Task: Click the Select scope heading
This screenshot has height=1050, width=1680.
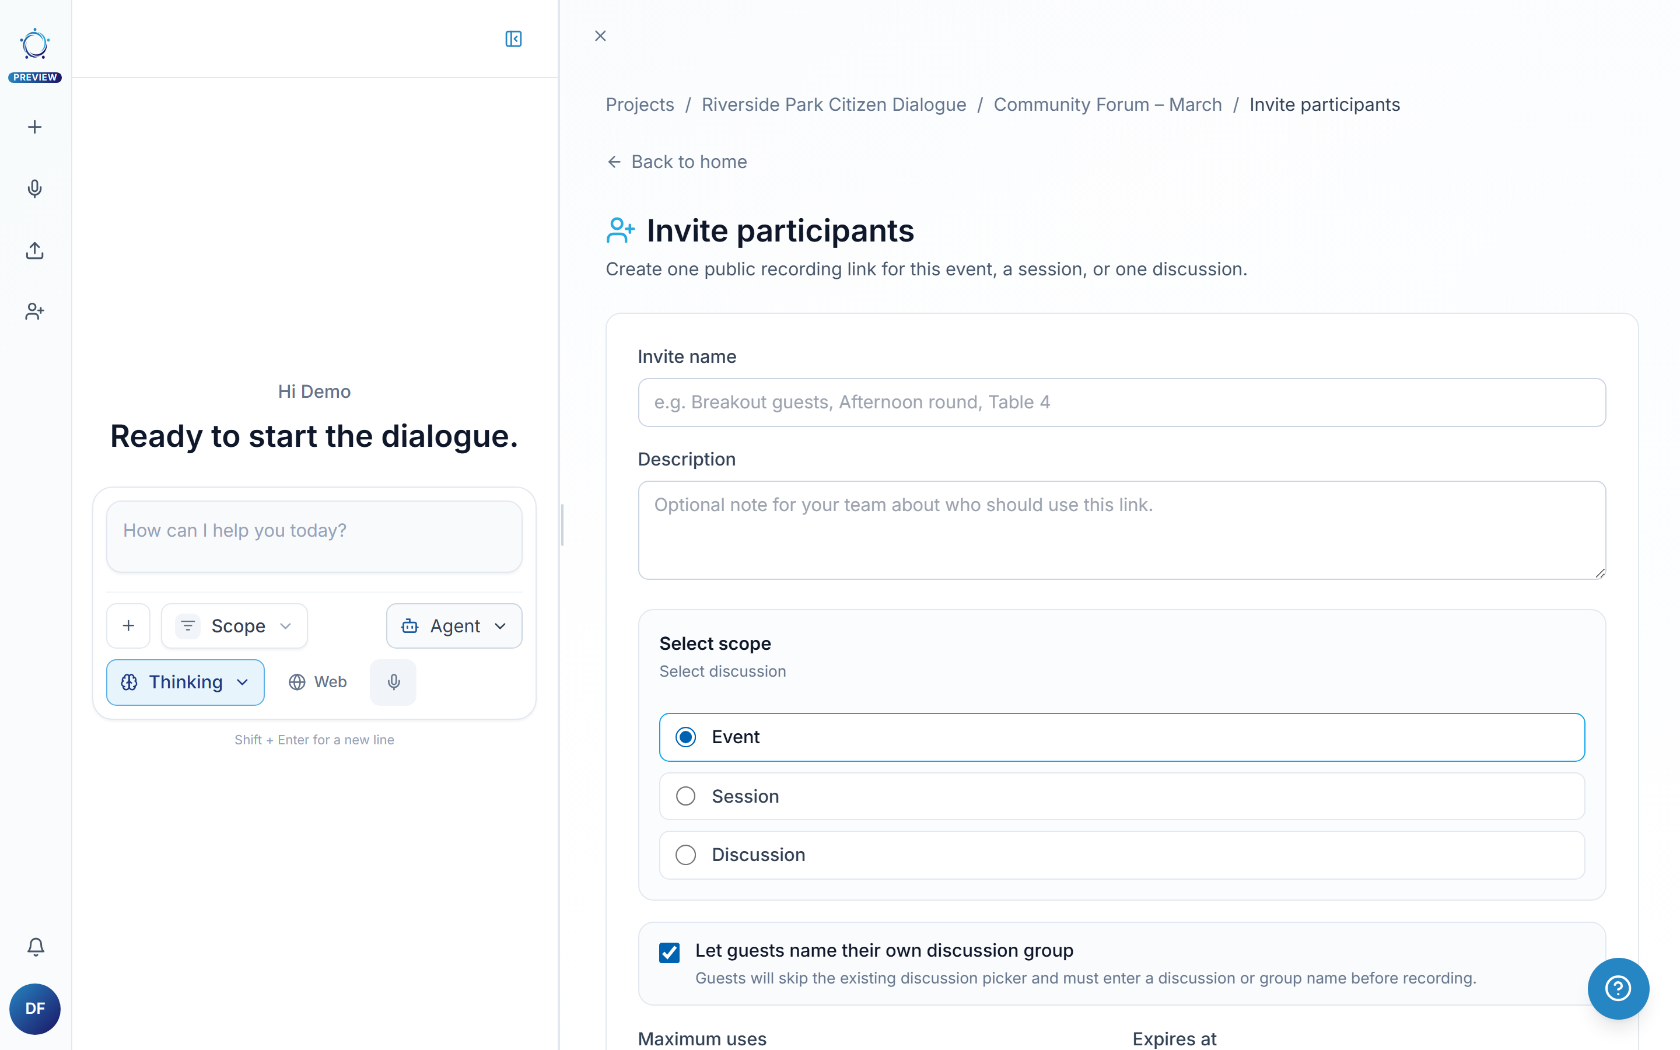Action: pos(715,644)
